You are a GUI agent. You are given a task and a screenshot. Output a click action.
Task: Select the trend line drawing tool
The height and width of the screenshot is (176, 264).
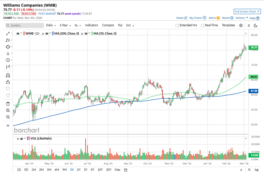8,33
